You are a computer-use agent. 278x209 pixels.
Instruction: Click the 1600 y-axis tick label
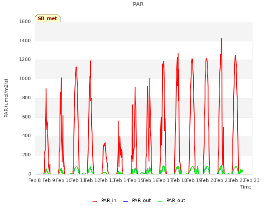pyautogui.click(x=25, y=21)
